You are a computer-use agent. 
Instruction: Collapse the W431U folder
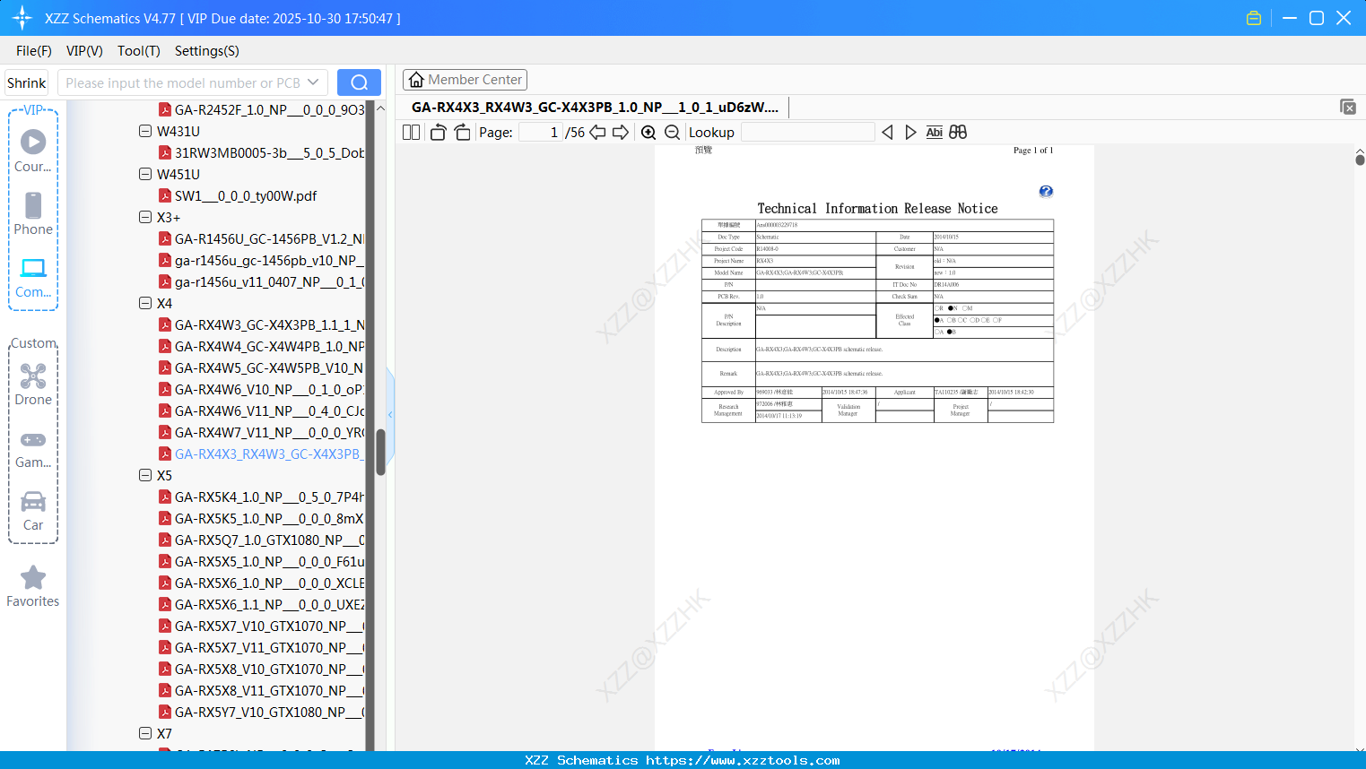click(x=145, y=131)
